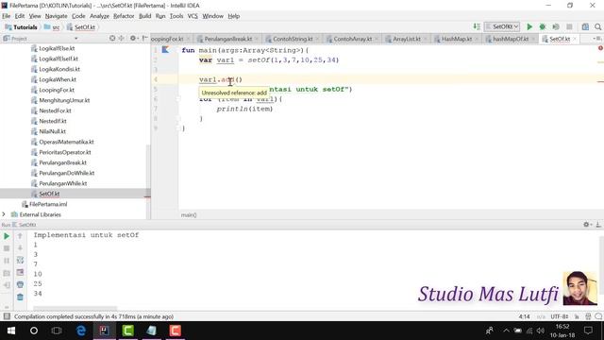The image size is (604, 340).
Task: Select SetOf.kt in the project tree
Action: click(49, 194)
